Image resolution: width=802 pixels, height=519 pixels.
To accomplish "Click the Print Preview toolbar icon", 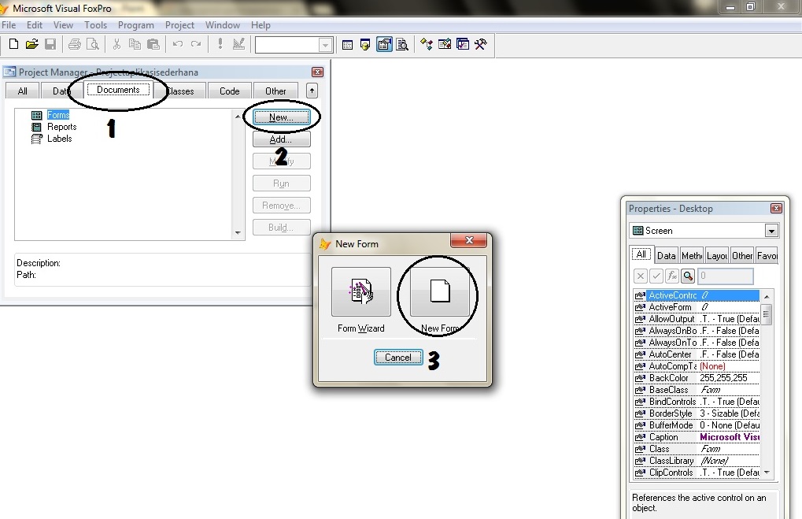I will [x=93, y=45].
